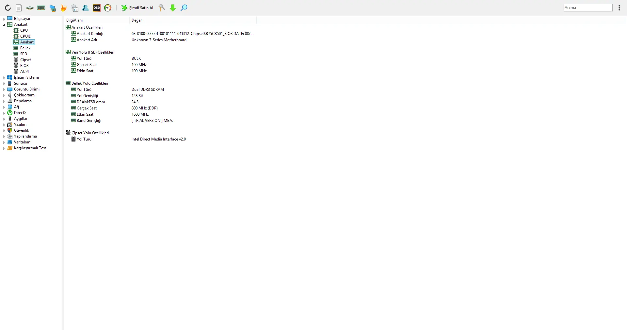Screen dimensions: 627x330
Task: Select the Anakart Kimliği row
Action: [x=160, y=34]
